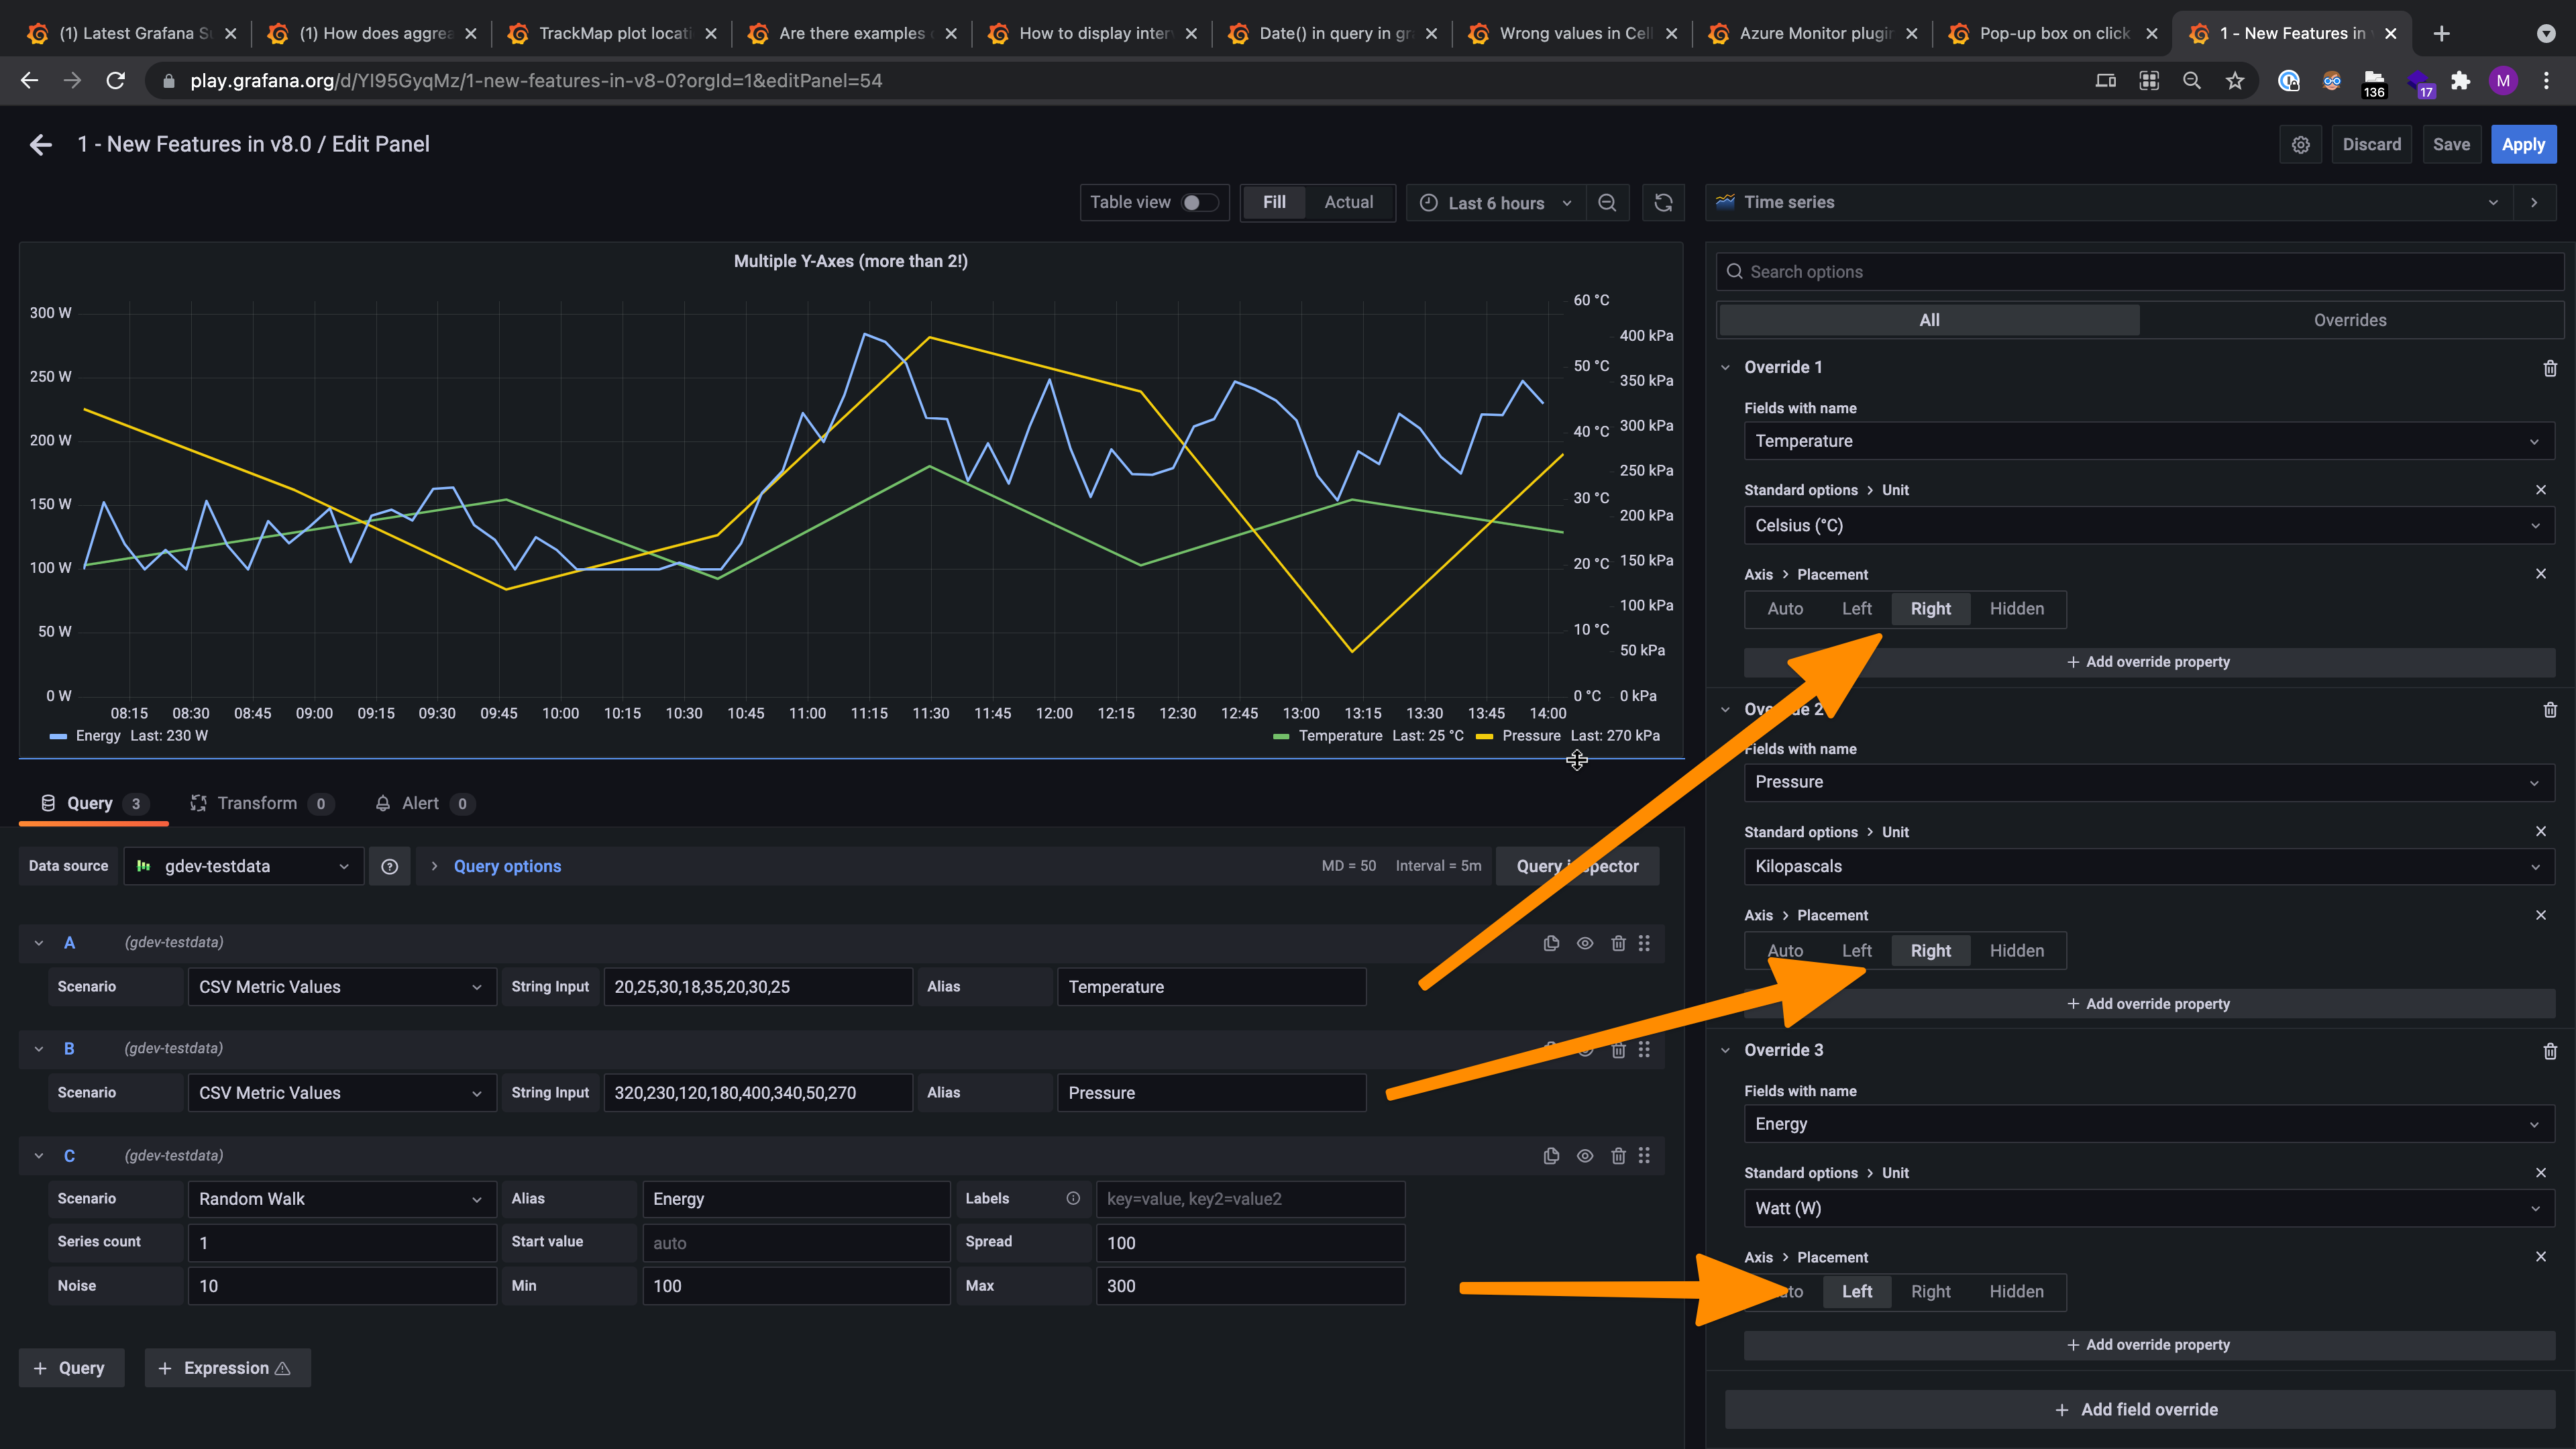Open data source help via question mark icon
The image size is (2576, 1449).
pos(390,866)
